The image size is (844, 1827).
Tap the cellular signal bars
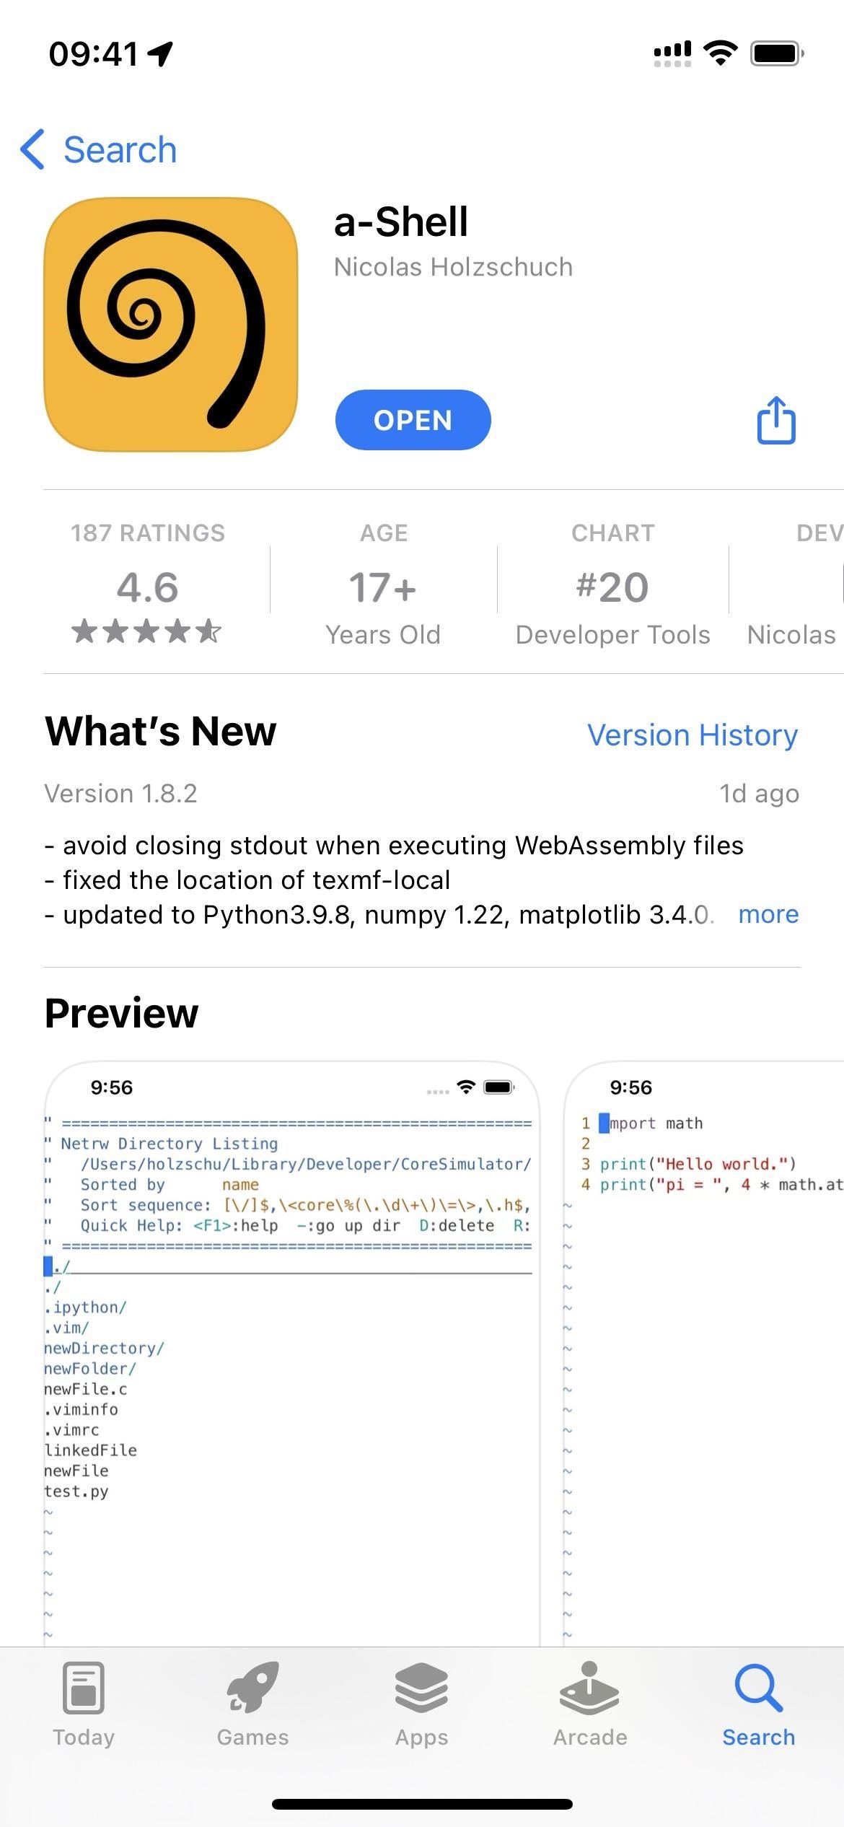point(672,53)
